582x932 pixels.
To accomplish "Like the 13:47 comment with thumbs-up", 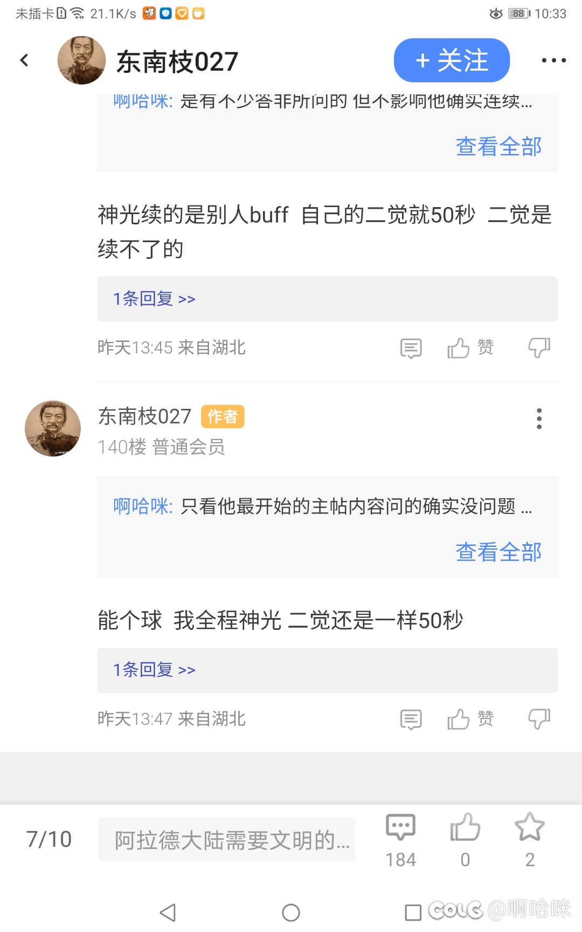I will pyautogui.click(x=459, y=719).
